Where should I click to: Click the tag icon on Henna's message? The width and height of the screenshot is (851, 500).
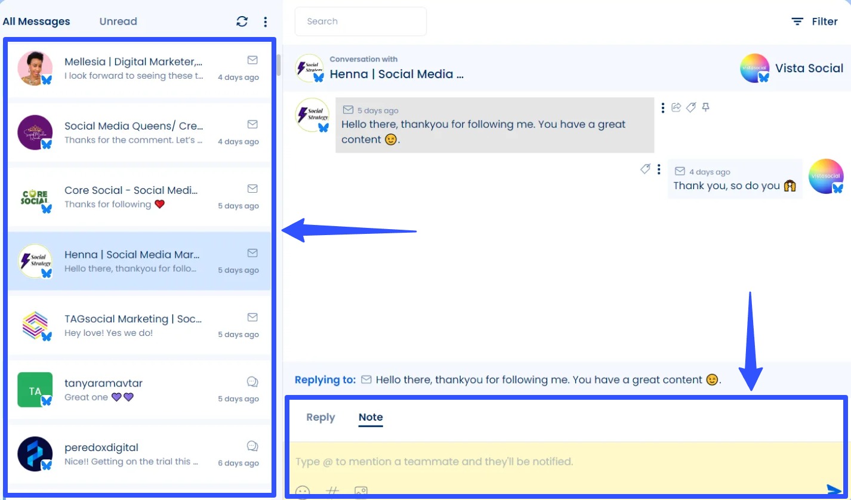(690, 107)
